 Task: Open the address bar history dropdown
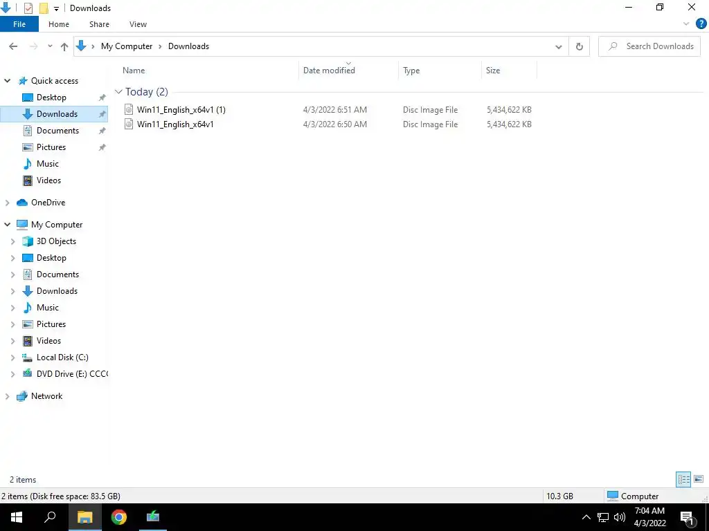coord(559,46)
